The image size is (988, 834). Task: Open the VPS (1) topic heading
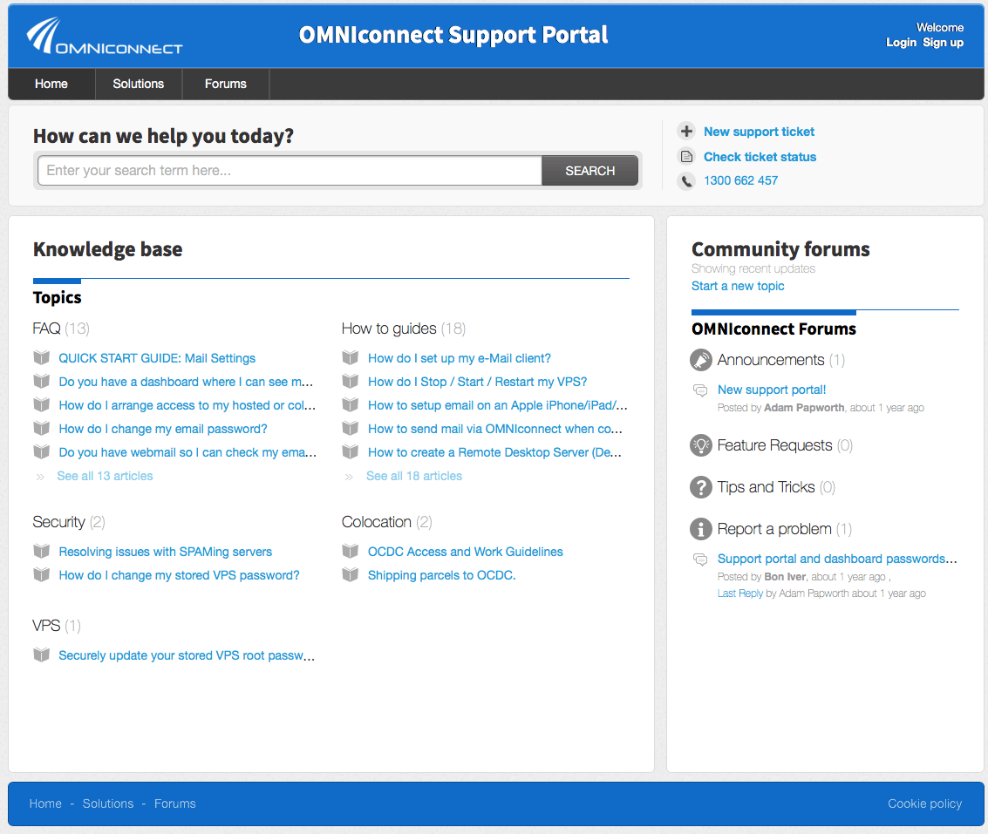57,626
